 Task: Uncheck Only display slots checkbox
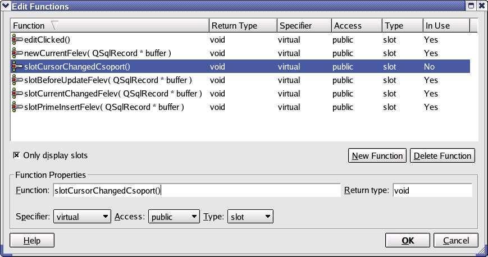pyautogui.click(x=16, y=155)
